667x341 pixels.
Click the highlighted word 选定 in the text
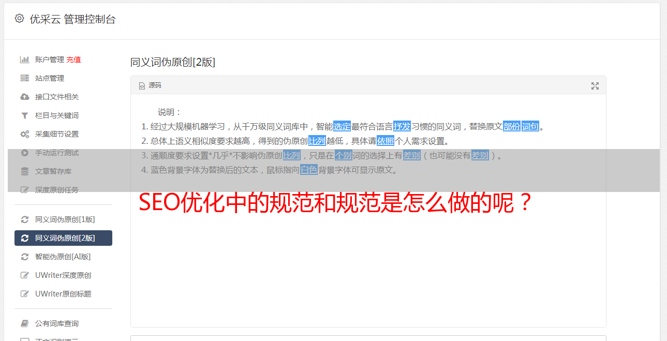click(342, 126)
